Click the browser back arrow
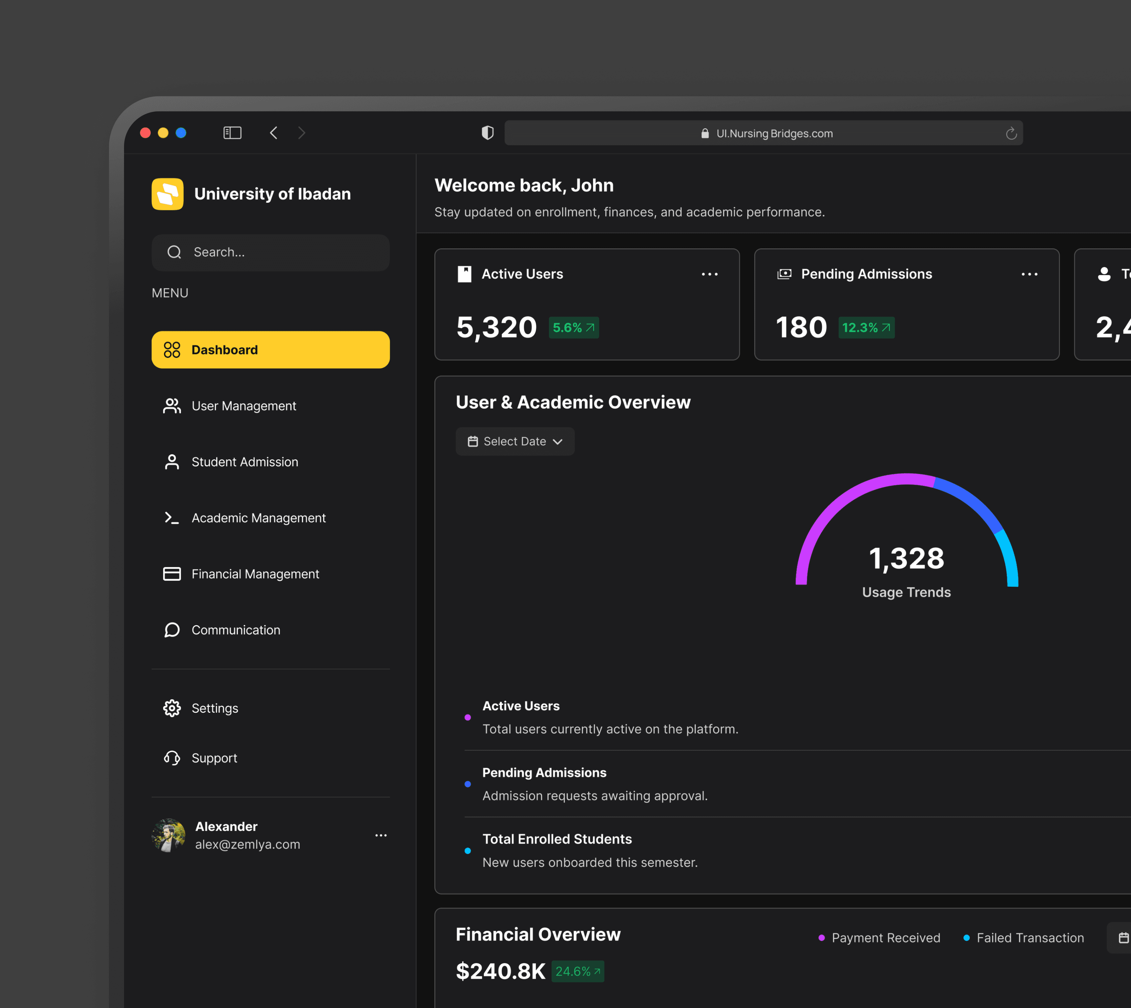This screenshot has height=1008, width=1131. (274, 133)
